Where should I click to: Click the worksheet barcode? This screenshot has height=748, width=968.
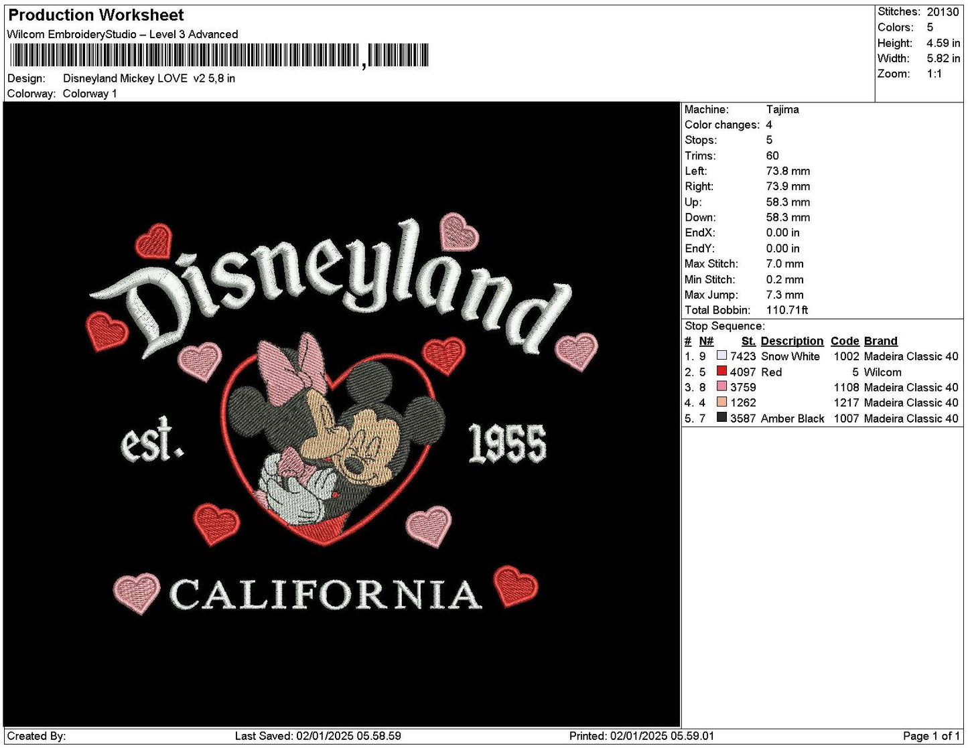click(x=220, y=56)
